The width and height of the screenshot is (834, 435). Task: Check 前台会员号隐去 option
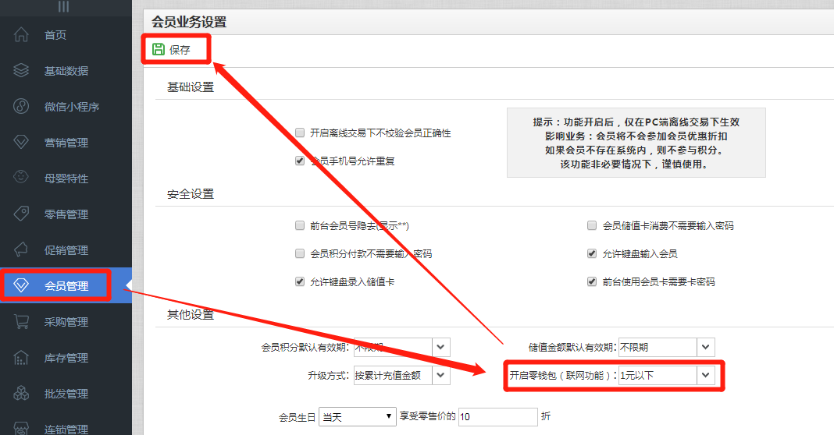[300, 225]
